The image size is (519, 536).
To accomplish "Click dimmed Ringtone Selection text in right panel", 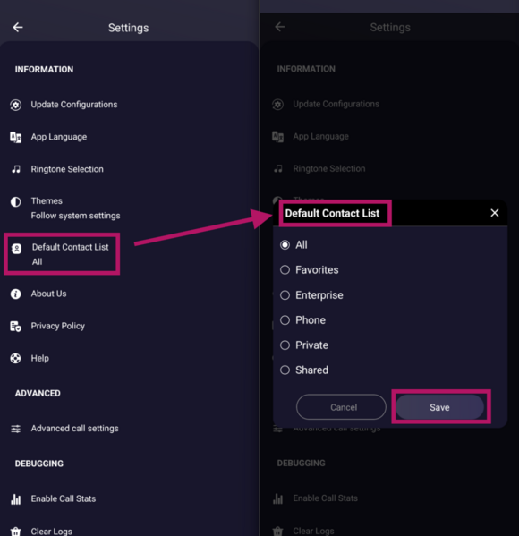I will [x=329, y=168].
